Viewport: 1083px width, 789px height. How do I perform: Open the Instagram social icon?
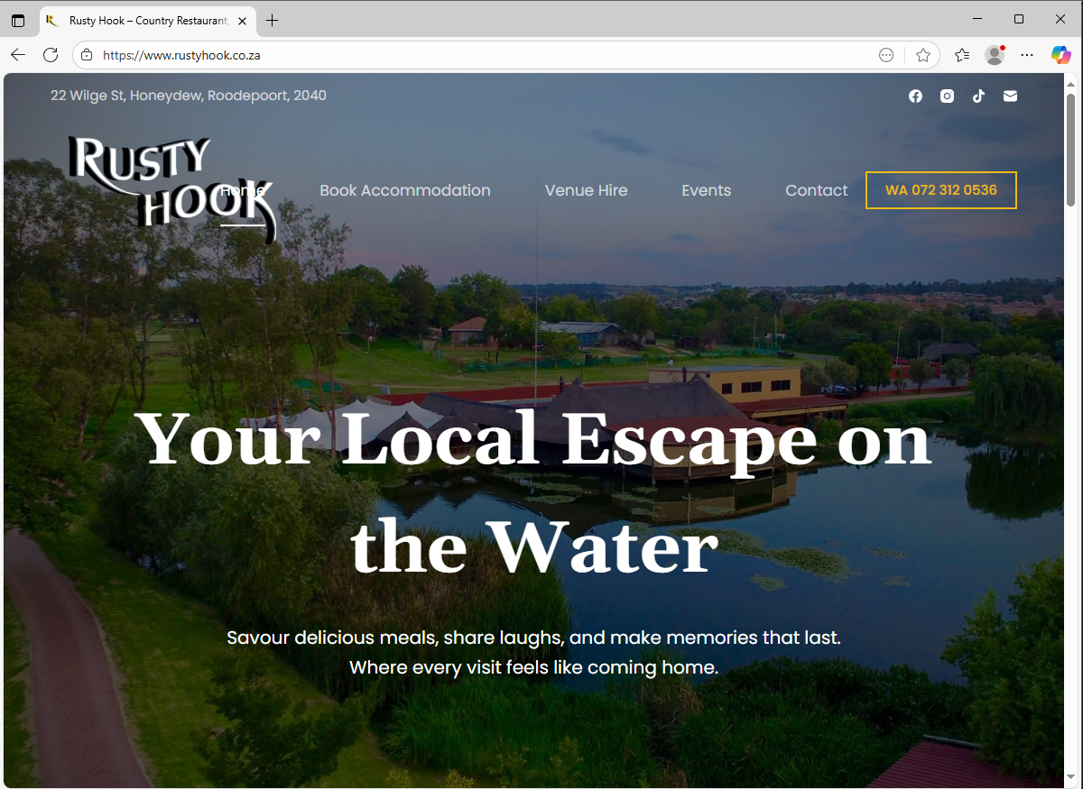click(947, 96)
